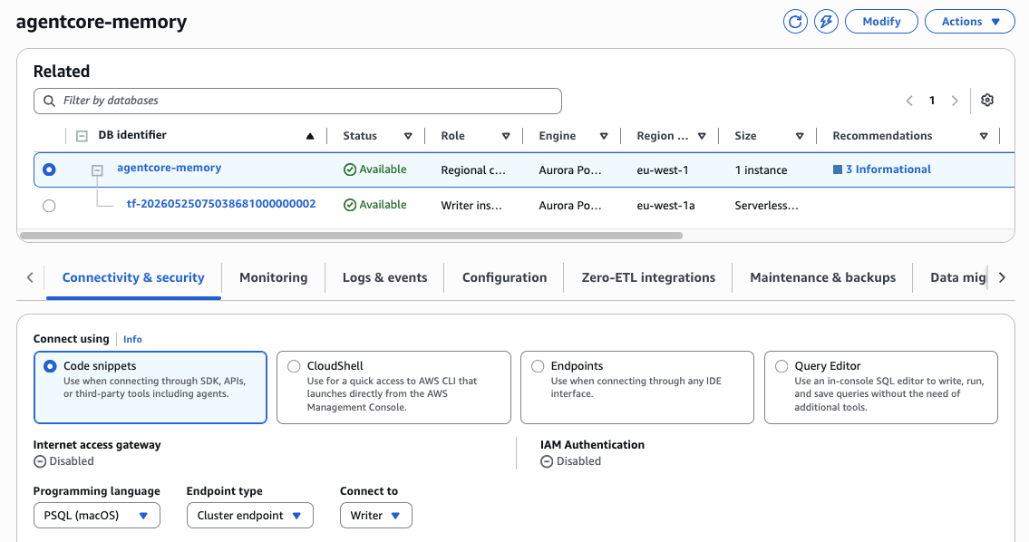Viewport: 1029px width, 542px height.
Task: Switch to the Configuration tab
Action: coord(504,277)
